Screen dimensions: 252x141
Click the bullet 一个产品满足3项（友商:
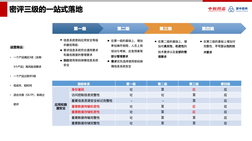tap(28, 57)
